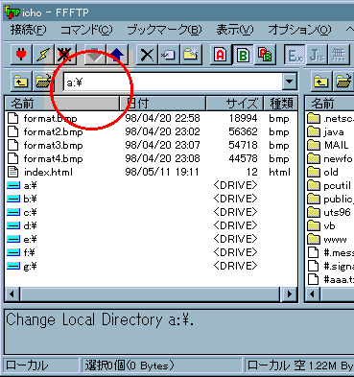Viewport: 354px width, 377px height.
Task: Click remote pane Change Folder icon
Action: [x=343, y=82]
